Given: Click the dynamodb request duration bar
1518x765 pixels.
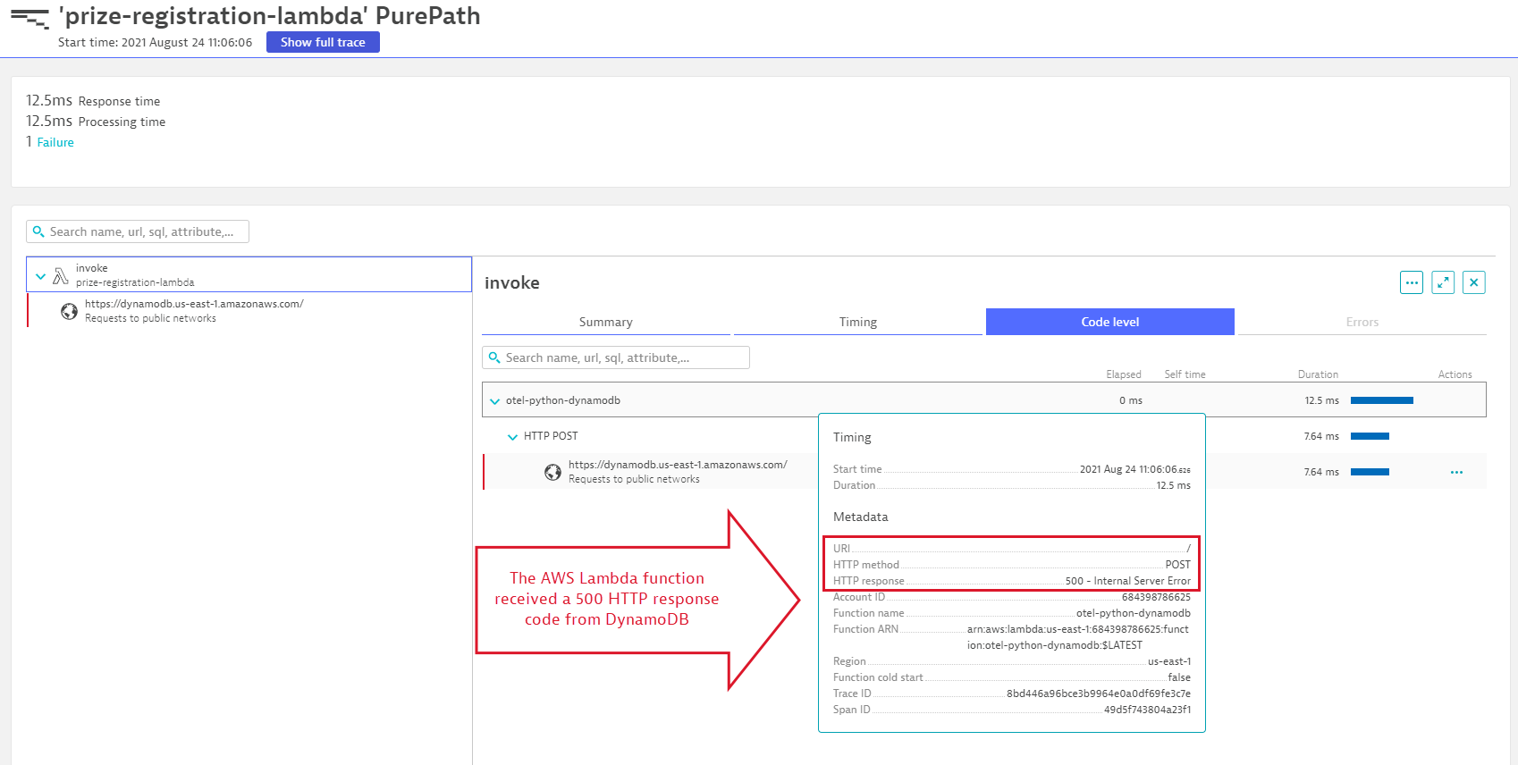Looking at the screenshot, I should click(1370, 472).
